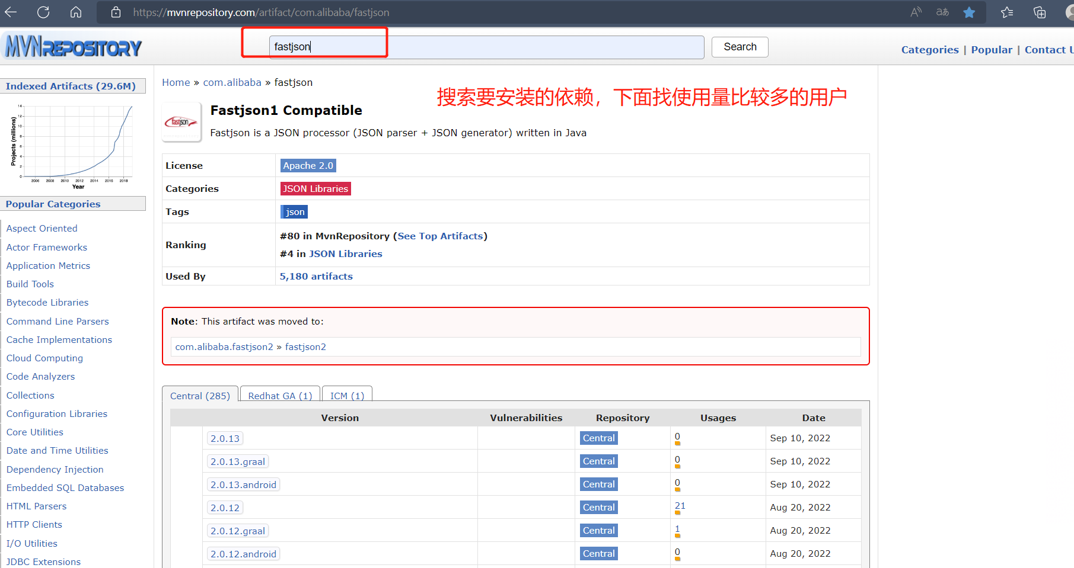Open the I/O Utilities category
The height and width of the screenshot is (568, 1074).
(32, 543)
